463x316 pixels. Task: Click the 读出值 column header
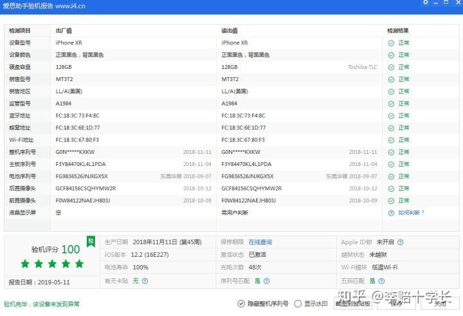pyautogui.click(x=230, y=30)
